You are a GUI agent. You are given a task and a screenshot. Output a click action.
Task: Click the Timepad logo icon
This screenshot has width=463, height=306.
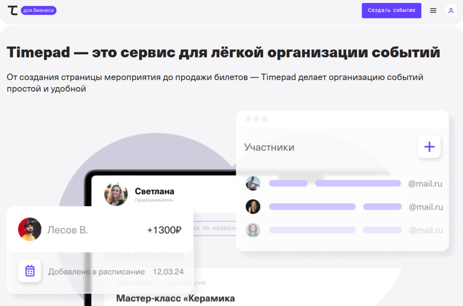click(13, 10)
